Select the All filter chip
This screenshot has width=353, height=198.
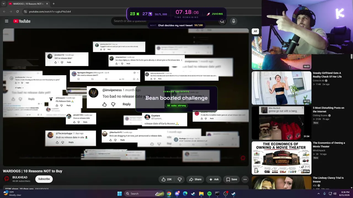(255, 31)
